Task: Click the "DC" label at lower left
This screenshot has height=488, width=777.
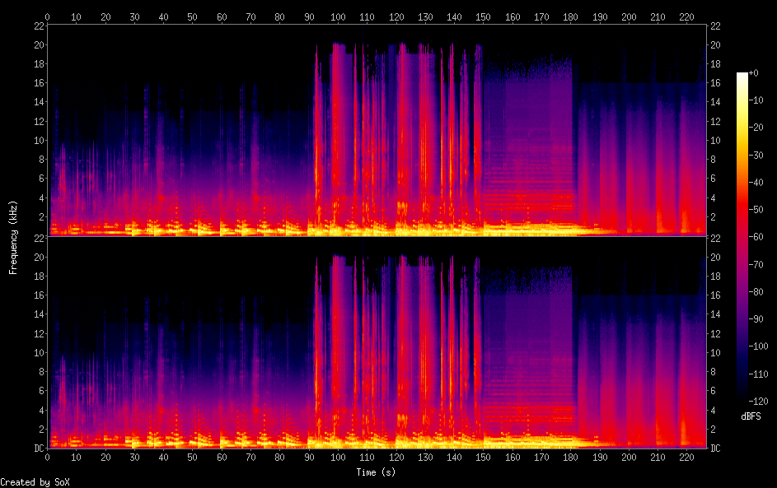Action: click(x=40, y=448)
